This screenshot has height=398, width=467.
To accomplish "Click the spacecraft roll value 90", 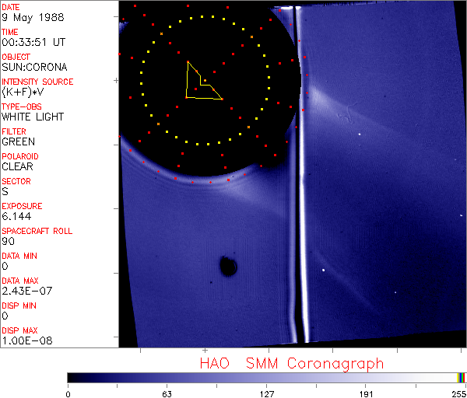I will (x=8, y=241).
